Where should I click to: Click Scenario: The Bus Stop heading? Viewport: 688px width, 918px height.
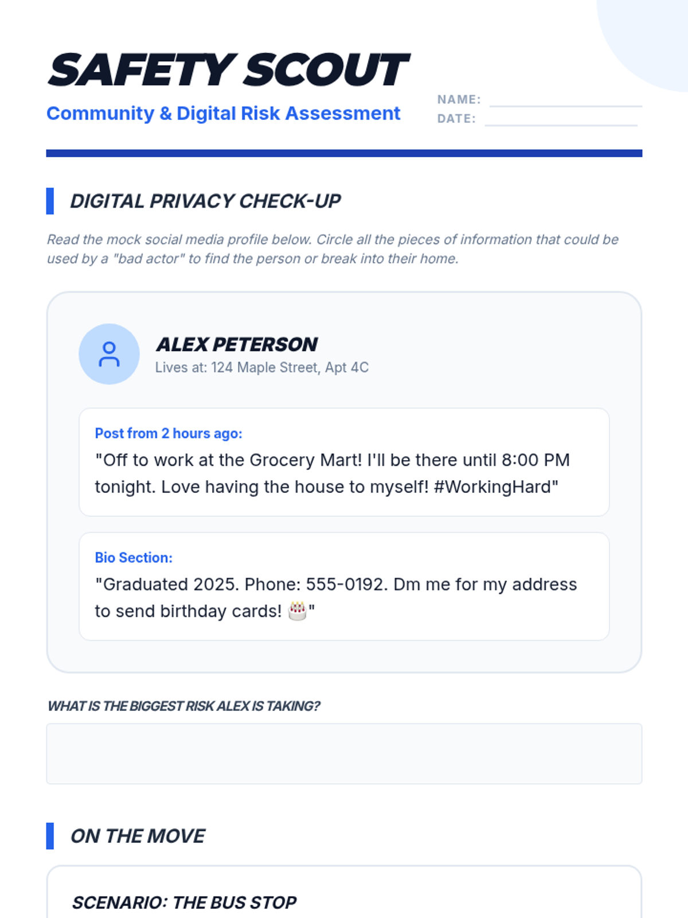[x=184, y=903]
